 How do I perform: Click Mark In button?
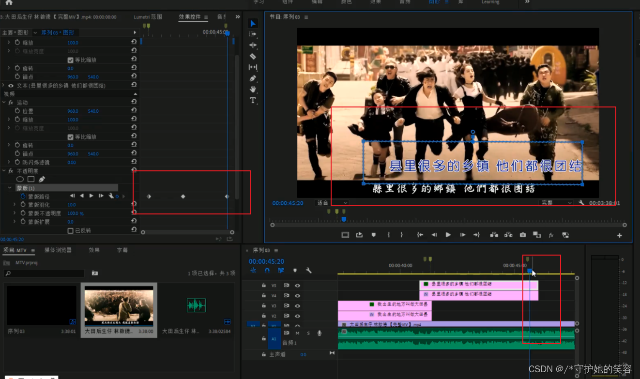[389, 235]
